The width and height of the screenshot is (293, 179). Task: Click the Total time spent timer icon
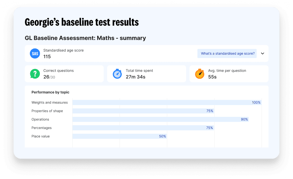[117, 74]
